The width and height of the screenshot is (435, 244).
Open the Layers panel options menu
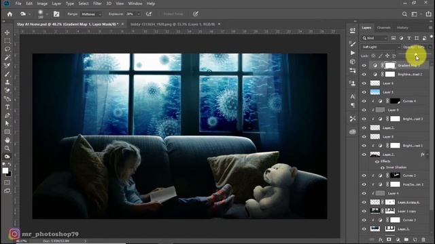coord(430,28)
